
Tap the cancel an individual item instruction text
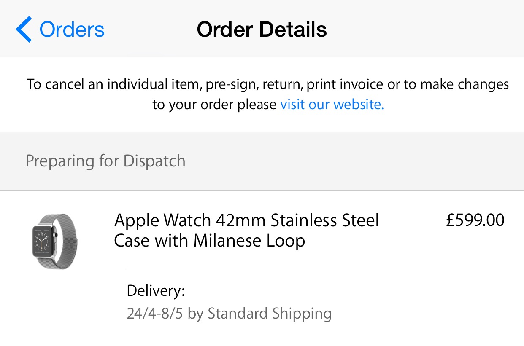113,84
